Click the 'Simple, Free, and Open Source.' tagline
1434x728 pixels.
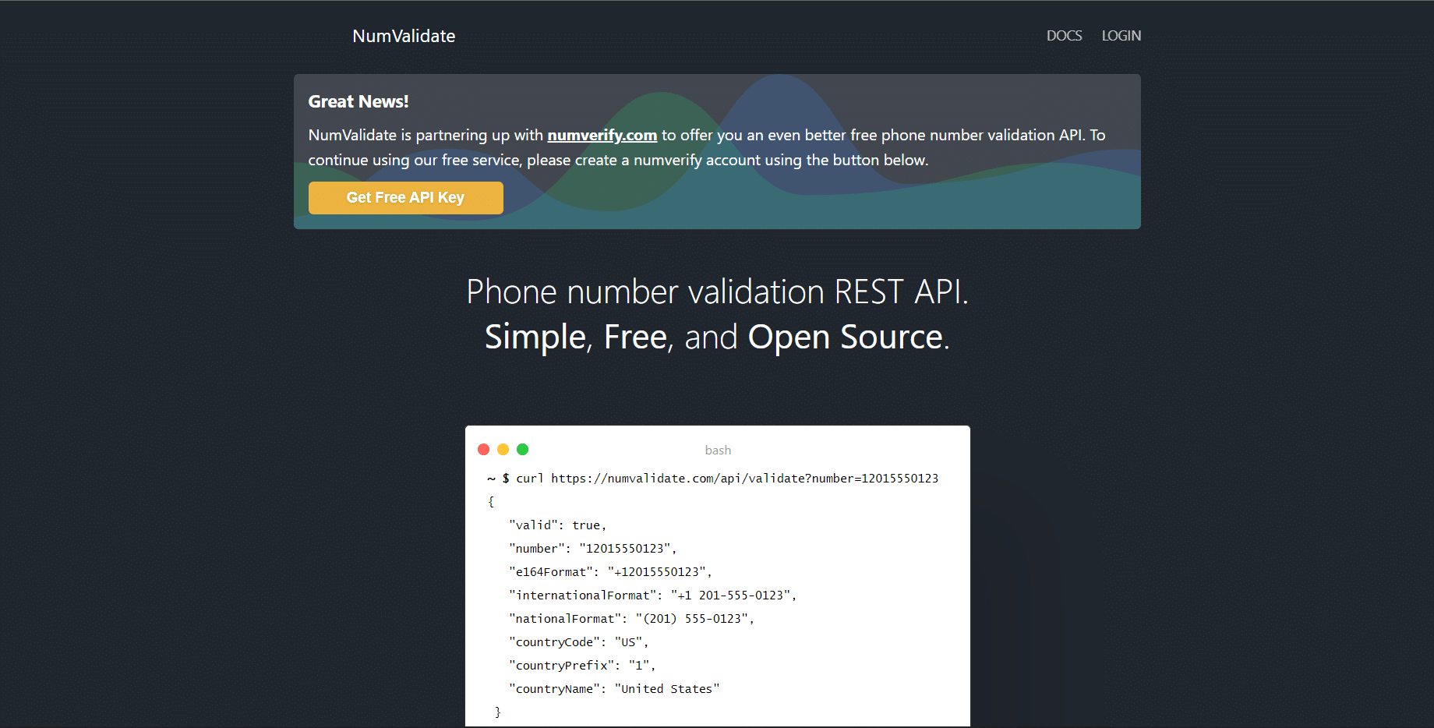(x=717, y=337)
